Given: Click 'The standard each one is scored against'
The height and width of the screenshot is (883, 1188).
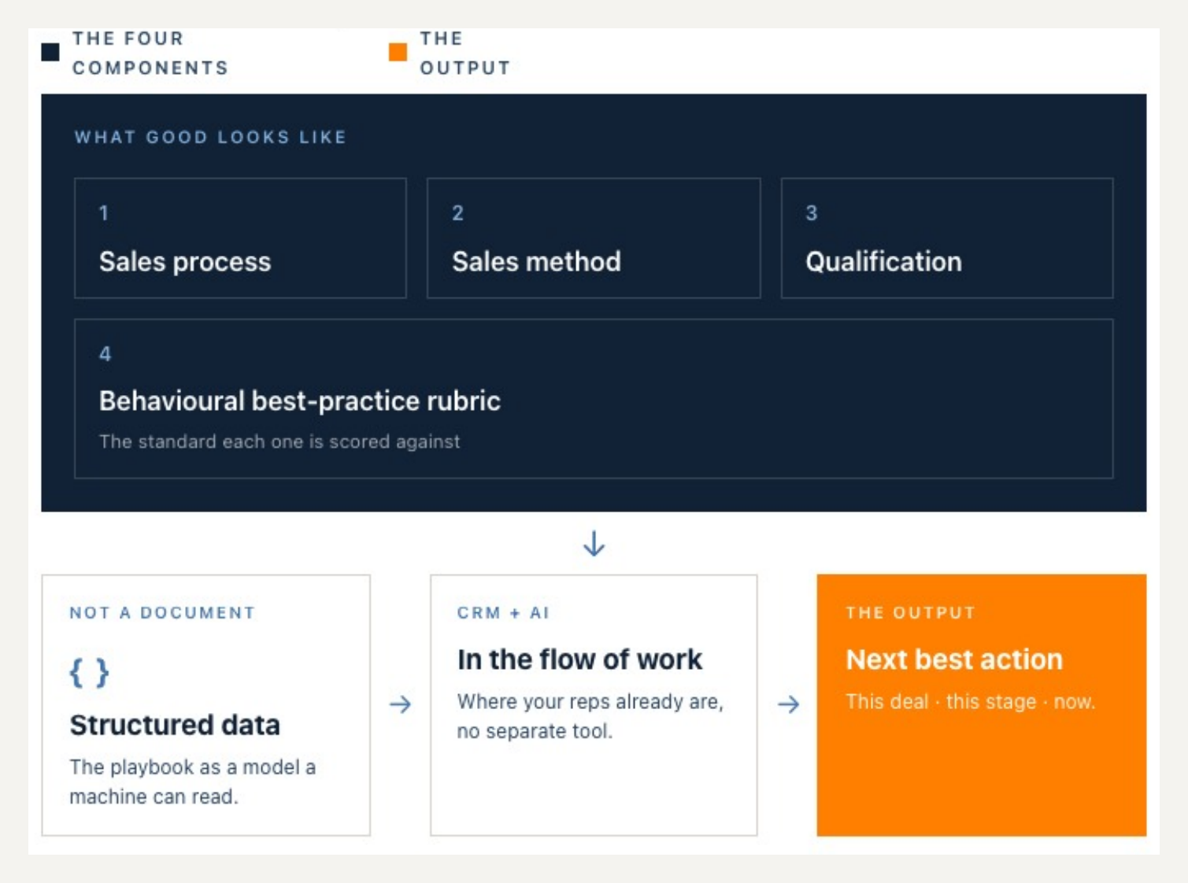Looking at the screenshot, I should tap(279, 441).
